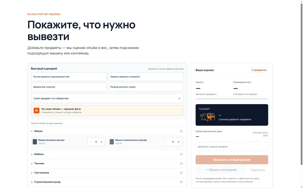303x189 pixels.
Task: Open 'Свой предмет по габаритам' row
Action: click(x=107, y=98)
